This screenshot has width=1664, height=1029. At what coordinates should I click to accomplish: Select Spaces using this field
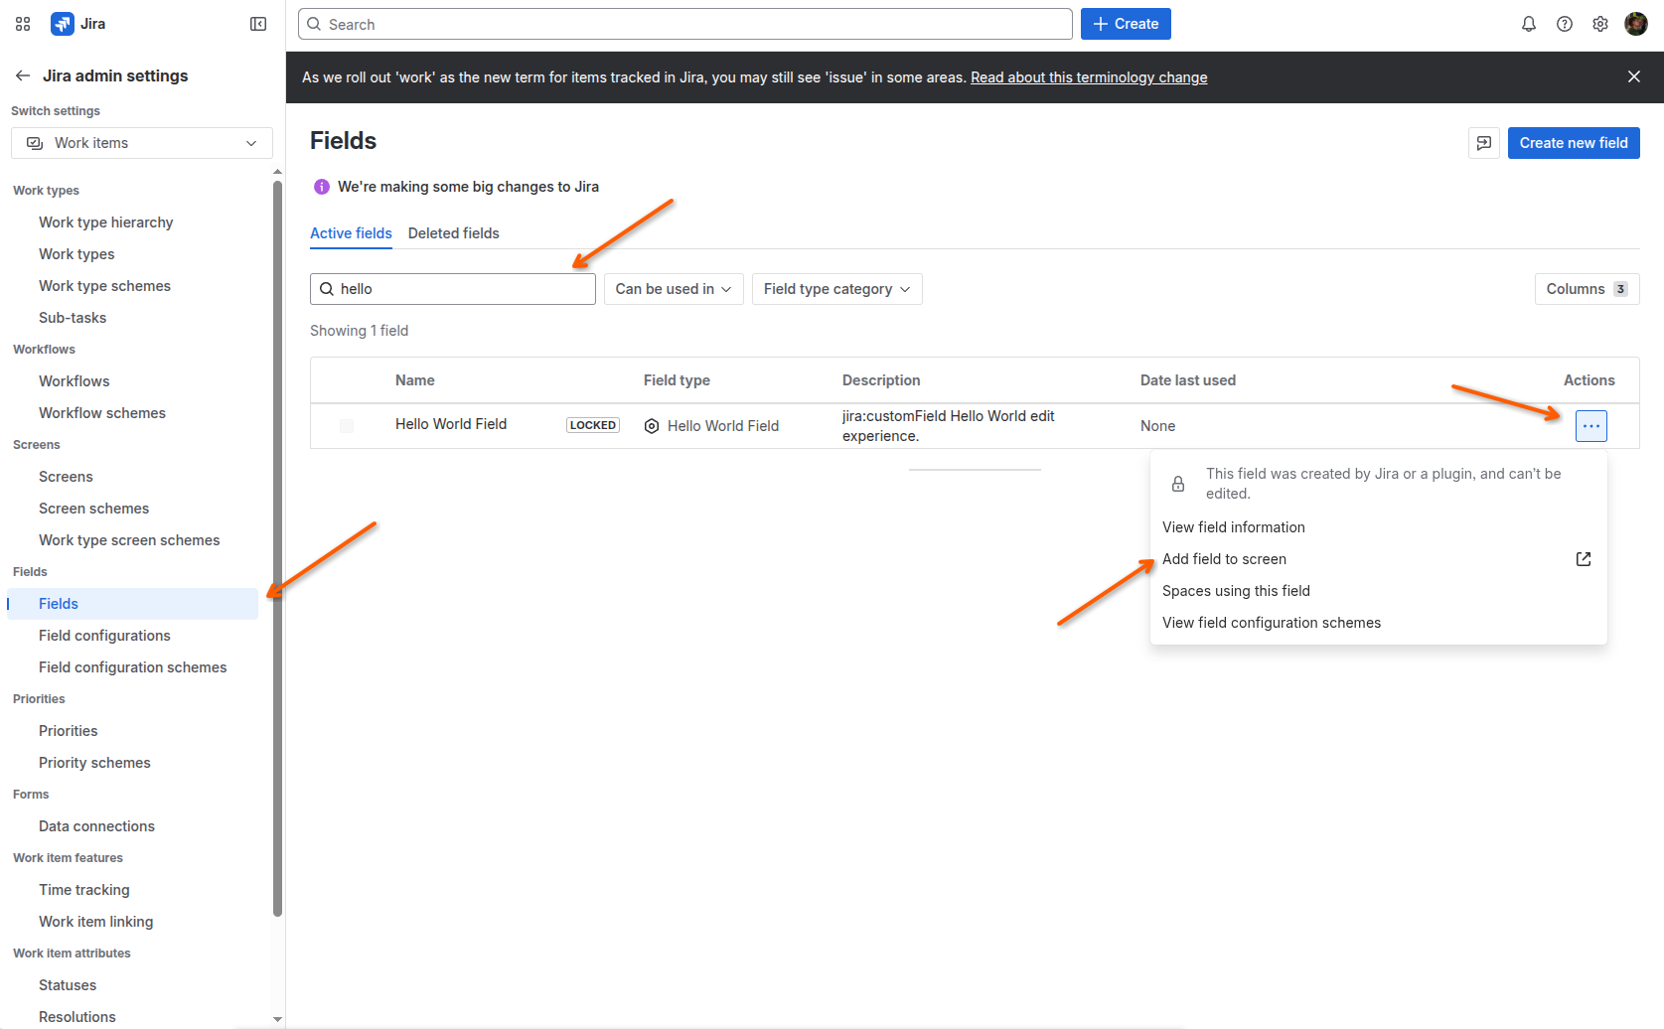click(1379, 591)
